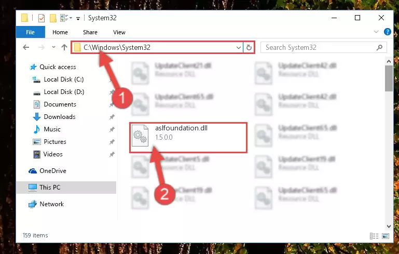Open Downloads in navigation pane
This screenshot has height=254, width=399.
(x=60, y=117)
